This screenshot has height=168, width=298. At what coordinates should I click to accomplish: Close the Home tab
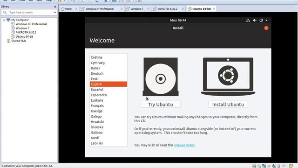(76, 9)
